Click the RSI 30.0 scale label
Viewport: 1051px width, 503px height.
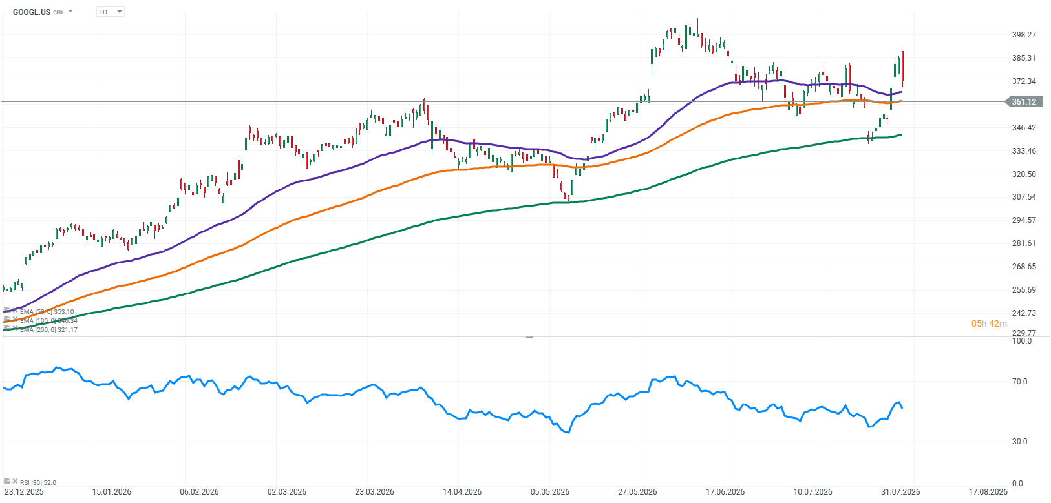point(1020,442)
